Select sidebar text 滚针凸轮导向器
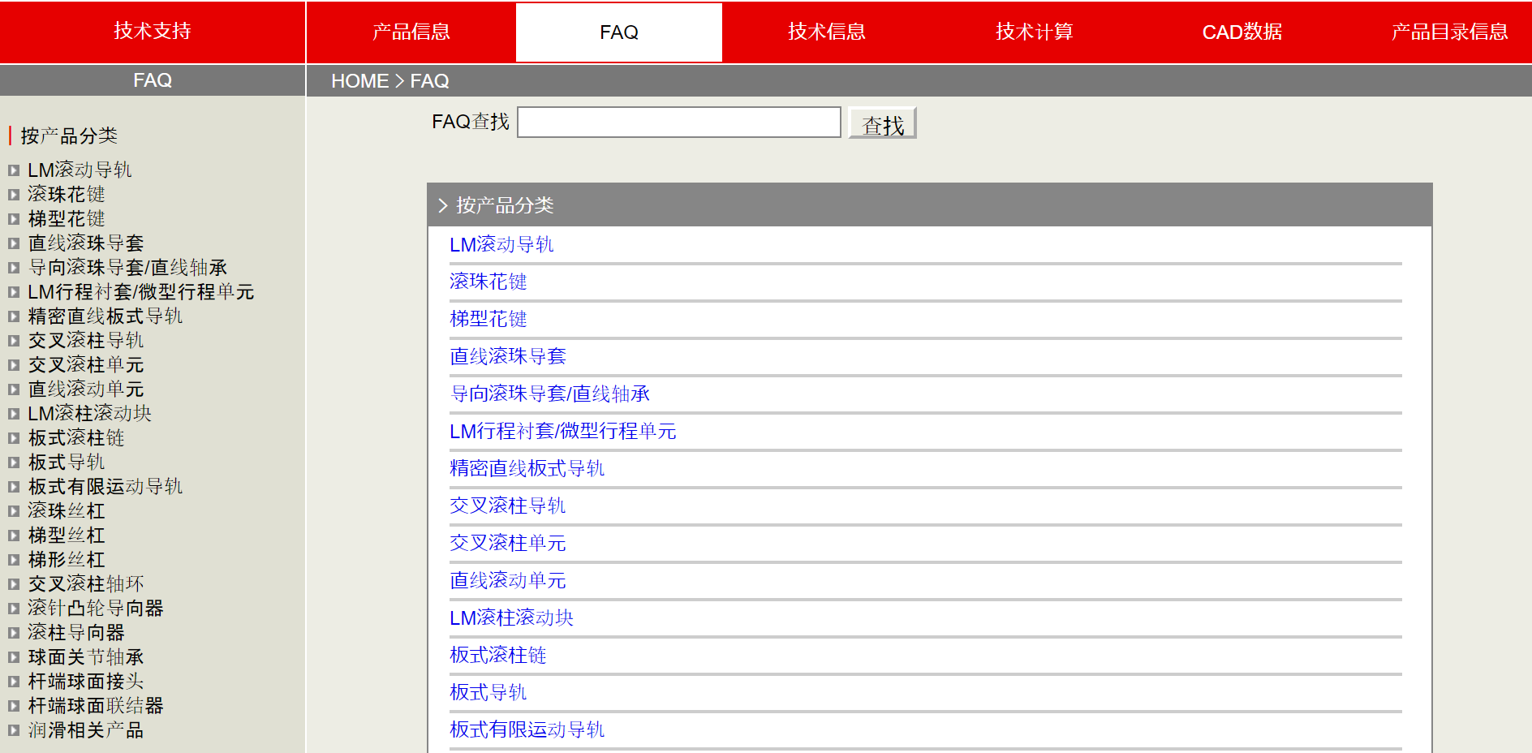Viewport: 1532px width, 753px height. pos(96,608)
